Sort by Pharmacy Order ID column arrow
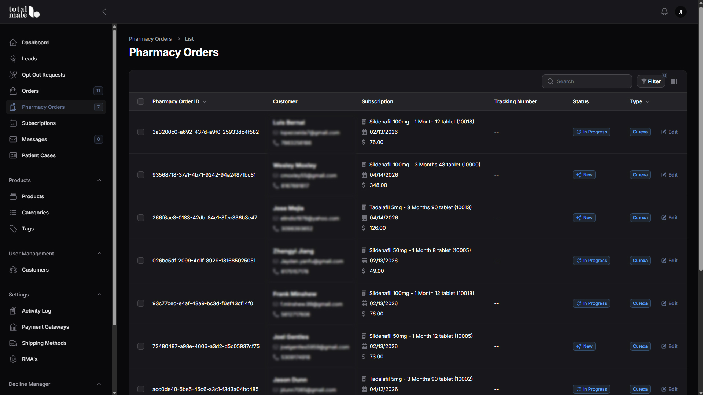The image size is (703, 395). coord(205,102)
